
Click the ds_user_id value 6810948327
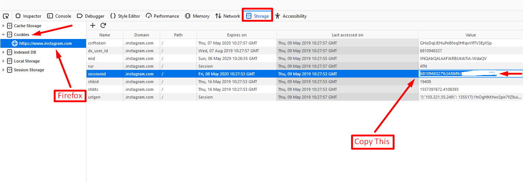tap(431, 51)
